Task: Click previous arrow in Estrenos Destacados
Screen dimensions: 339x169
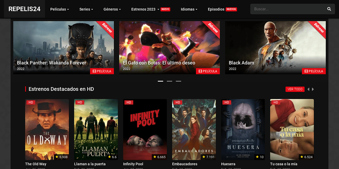Action: [308, 89]
